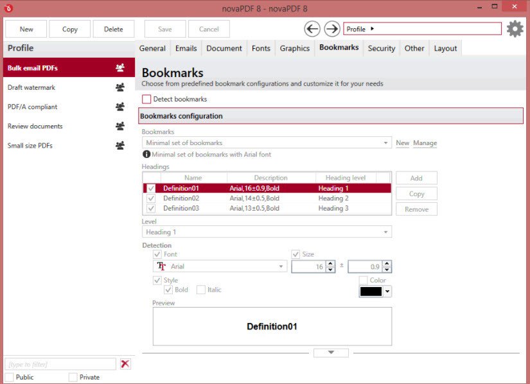Switch to the Document tab
Image resolution: width=530 pixels, height=384 pixels.
[x=224, y=48]
